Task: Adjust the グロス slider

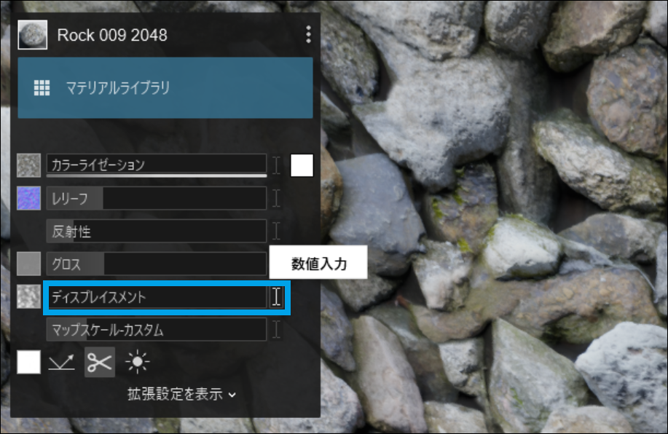Action: pyautogui.click(x=157, y=264)
